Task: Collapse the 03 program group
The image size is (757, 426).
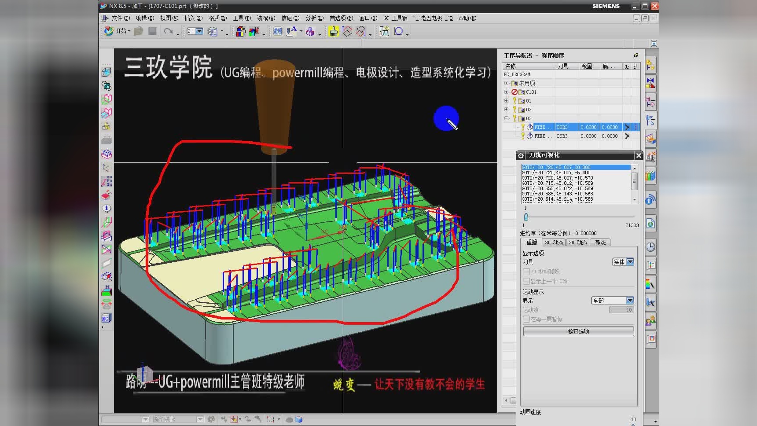Action: coord(506,118)
